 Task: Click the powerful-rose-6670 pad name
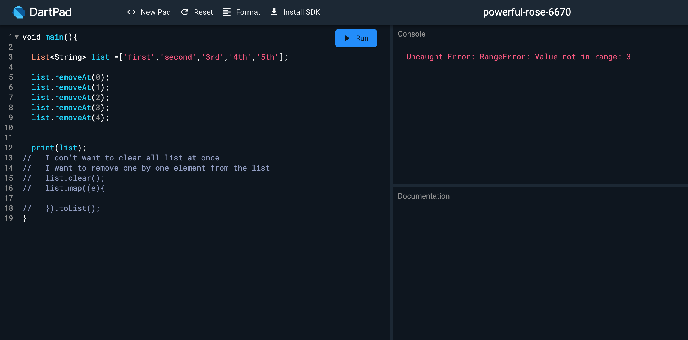(x=527, y=12)
